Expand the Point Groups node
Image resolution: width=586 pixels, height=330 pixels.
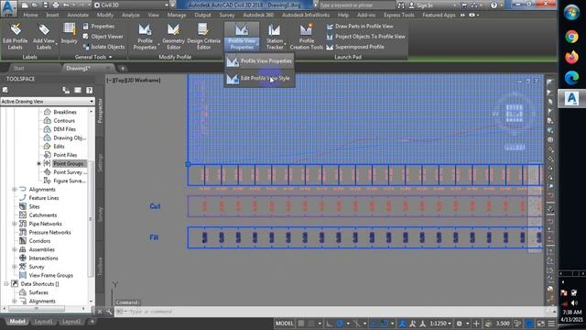tap(38, 163)
